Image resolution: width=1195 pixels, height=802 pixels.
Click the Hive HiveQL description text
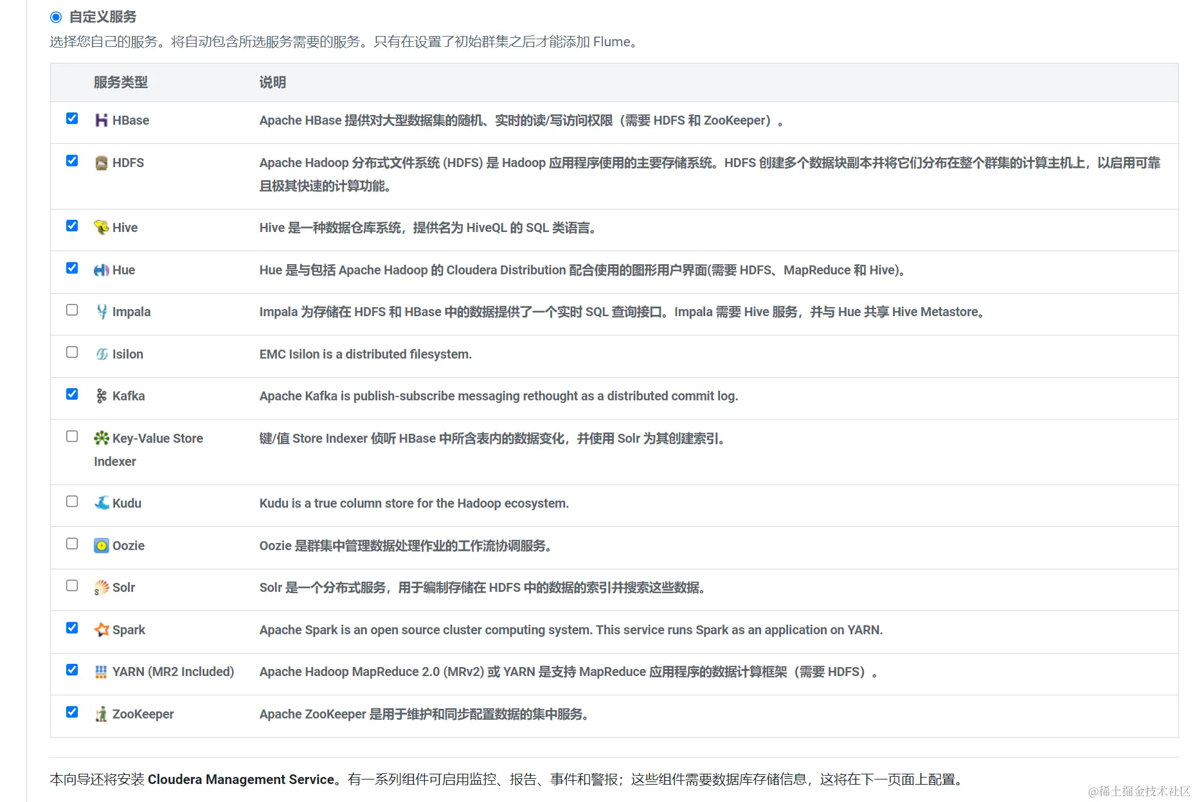coord(429,227)
